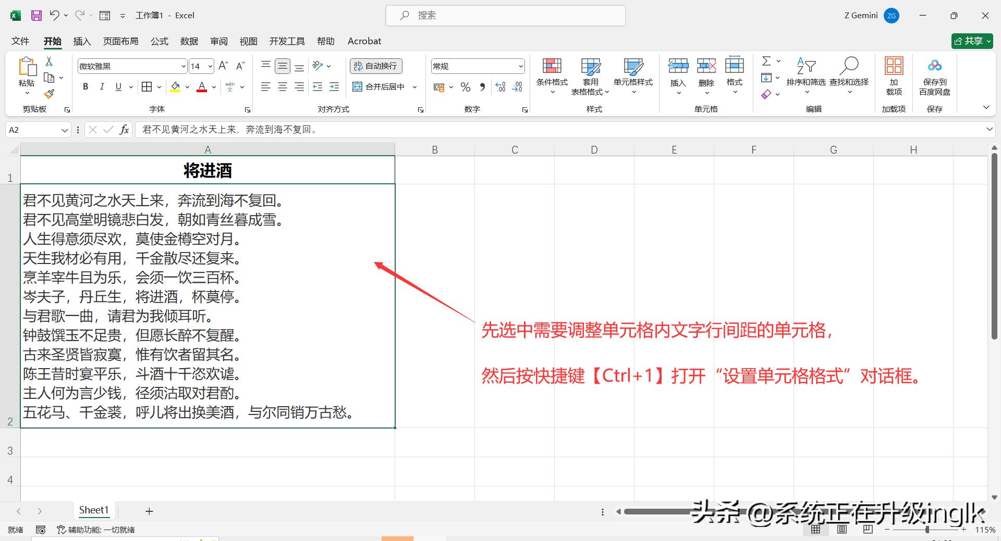Toggle bold formatting

pos(85,87)
